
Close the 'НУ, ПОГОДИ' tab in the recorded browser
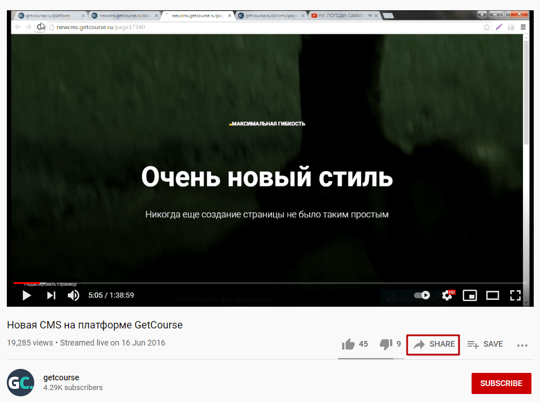point(376,15)
